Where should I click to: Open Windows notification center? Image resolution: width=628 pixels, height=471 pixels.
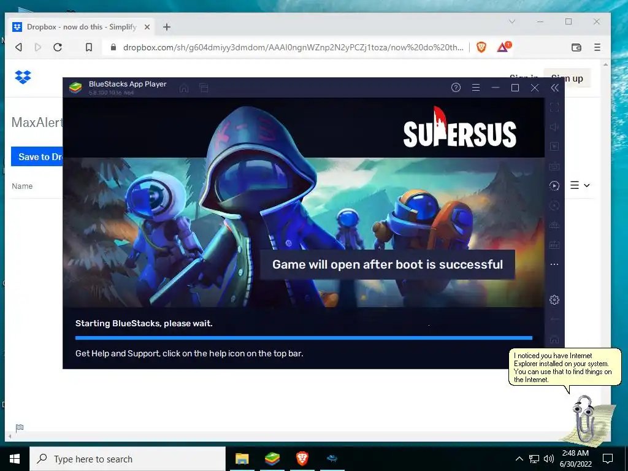pyautogui.click(x=608, y=459)
